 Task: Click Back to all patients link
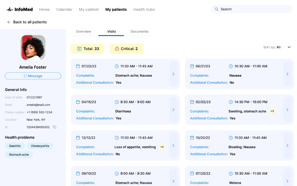(27, 22)
